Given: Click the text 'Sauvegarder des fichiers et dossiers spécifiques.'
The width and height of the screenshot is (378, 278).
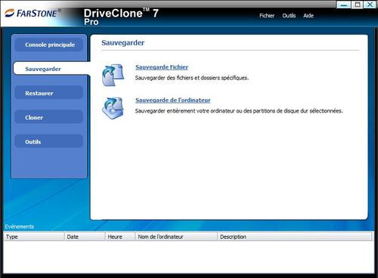Looking at the screenshot, I should click(192, 78).
